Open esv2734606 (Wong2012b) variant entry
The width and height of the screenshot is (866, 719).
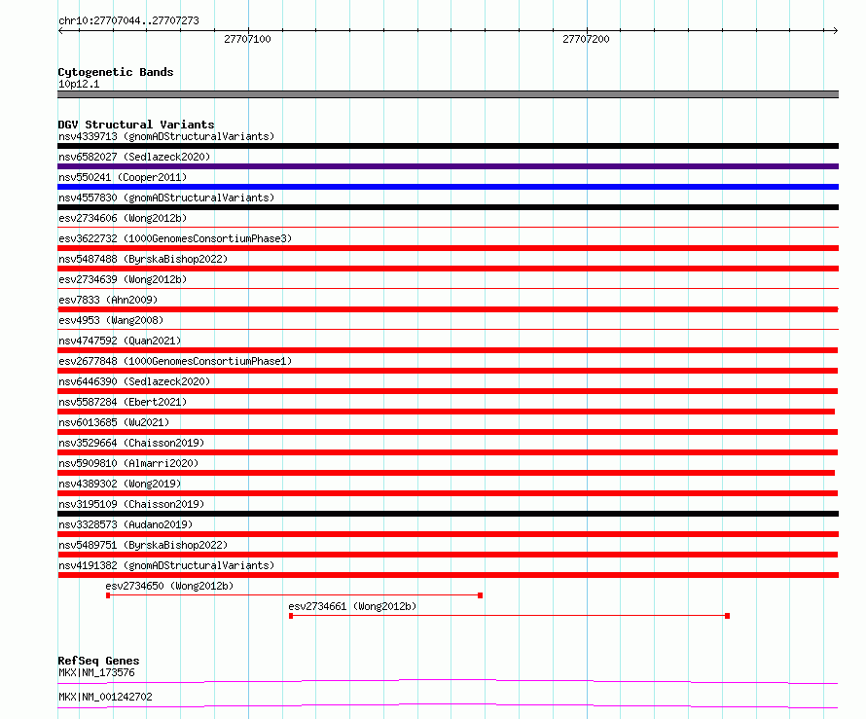[x=123, y=218]
